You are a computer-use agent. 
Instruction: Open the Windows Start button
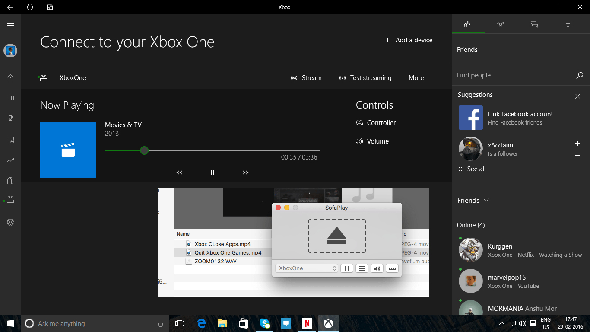pos(10,323)
